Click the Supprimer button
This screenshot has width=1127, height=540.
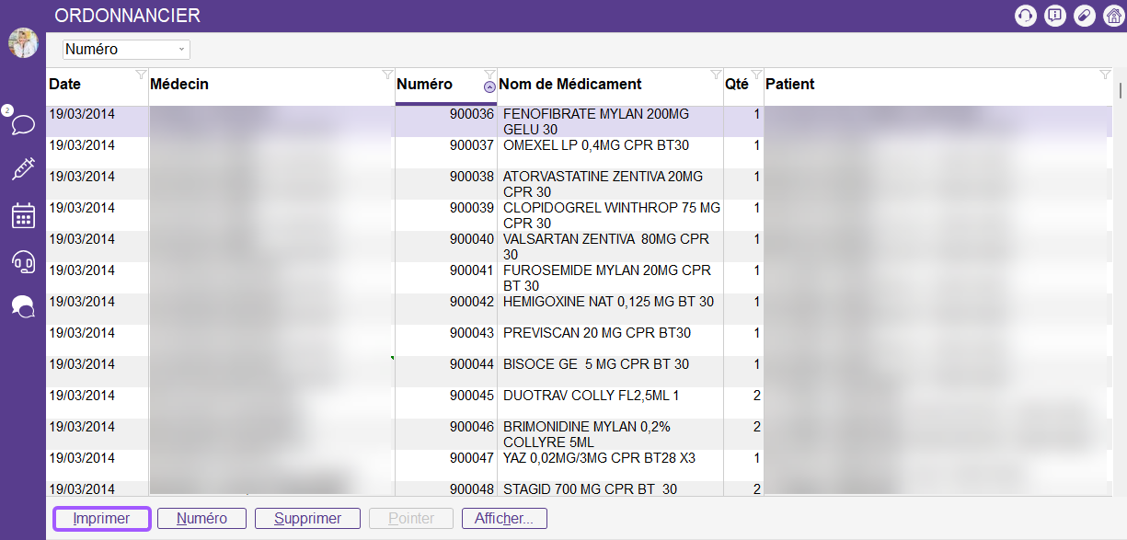pos(307,519)
